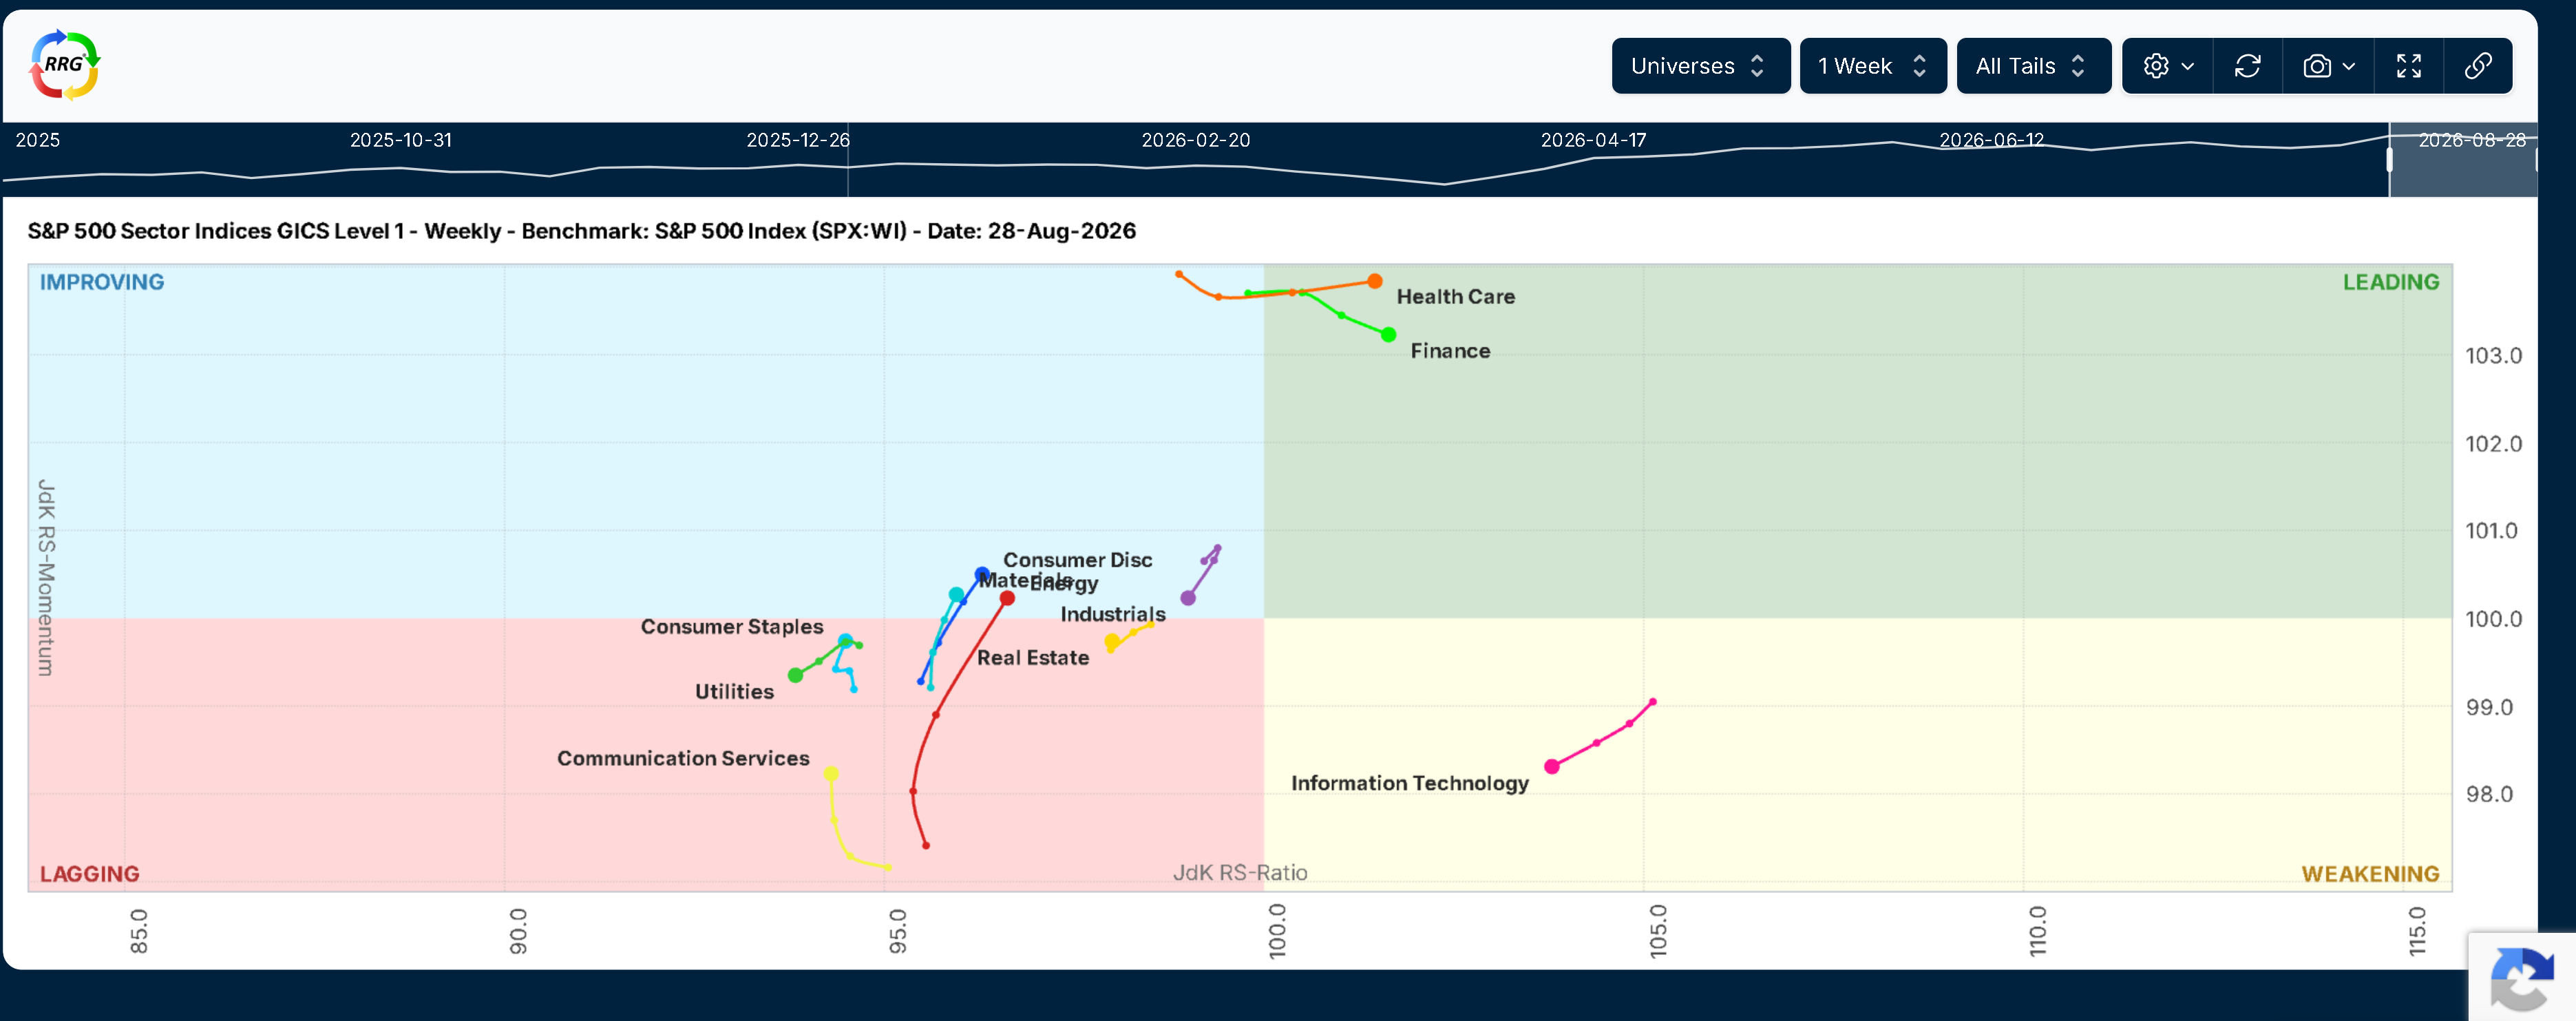Screen dimensions: 2576x1021
Task: Select the Energy red head marker
Action: pyautogui.click(x=1007, y=599)
